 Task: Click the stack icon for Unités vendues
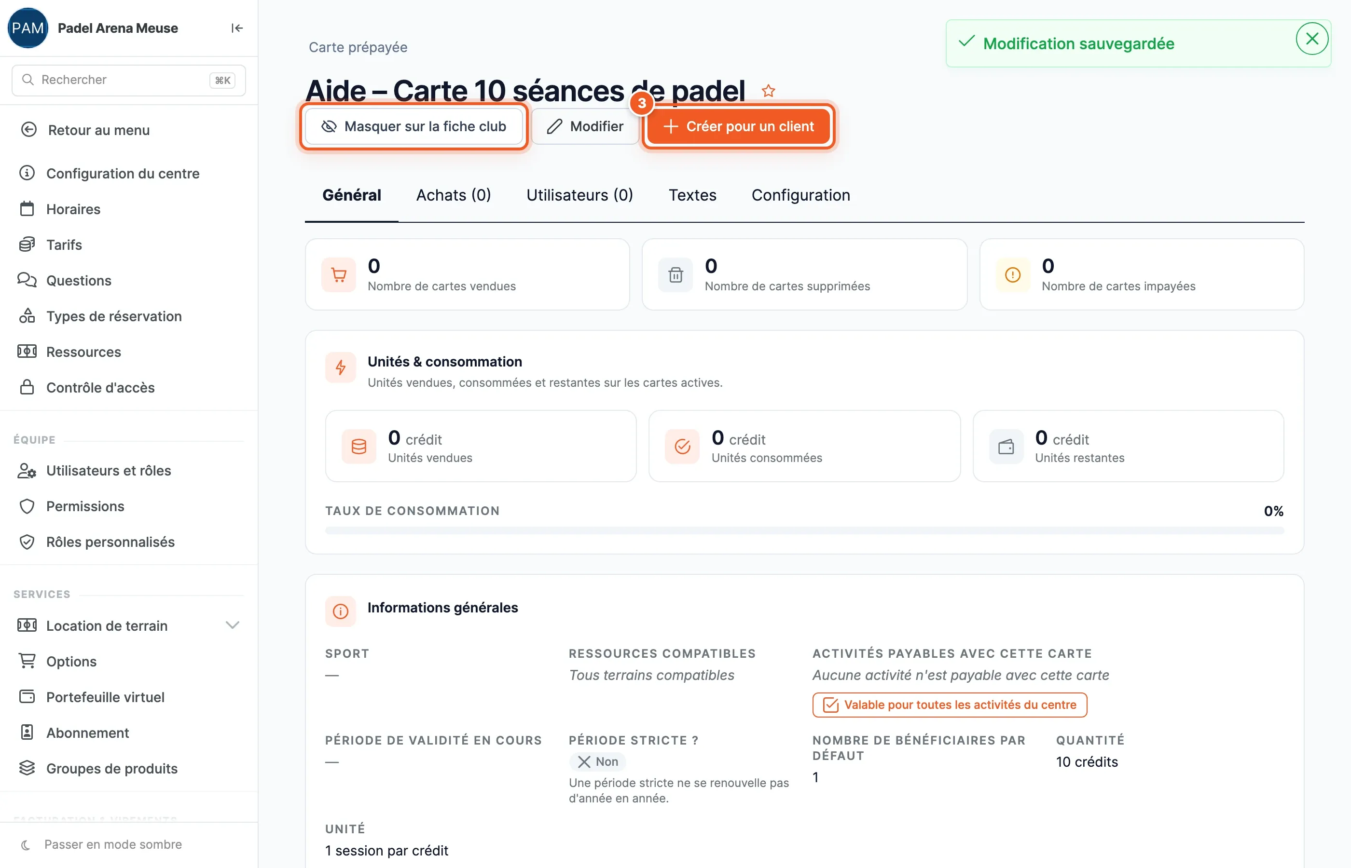click(x=359, y=447)
